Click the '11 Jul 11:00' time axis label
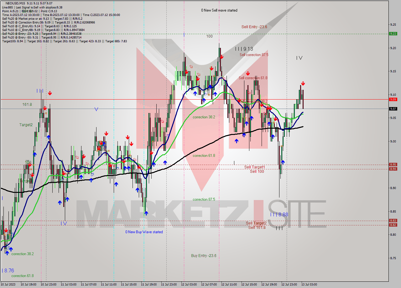401x288 pixels. pos(109,285)
